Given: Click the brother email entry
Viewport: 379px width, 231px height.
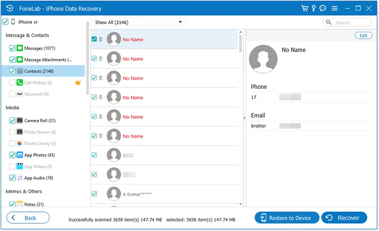Looking at the screenshot, I should pyautogui.click(x=308, y=126).
